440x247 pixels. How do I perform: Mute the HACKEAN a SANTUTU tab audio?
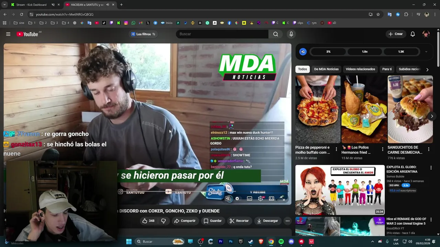(108, 5)
